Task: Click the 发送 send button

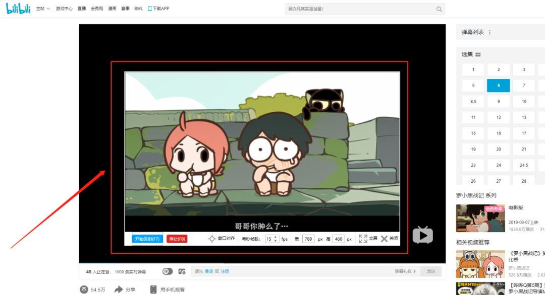Action: pos(431,271)
